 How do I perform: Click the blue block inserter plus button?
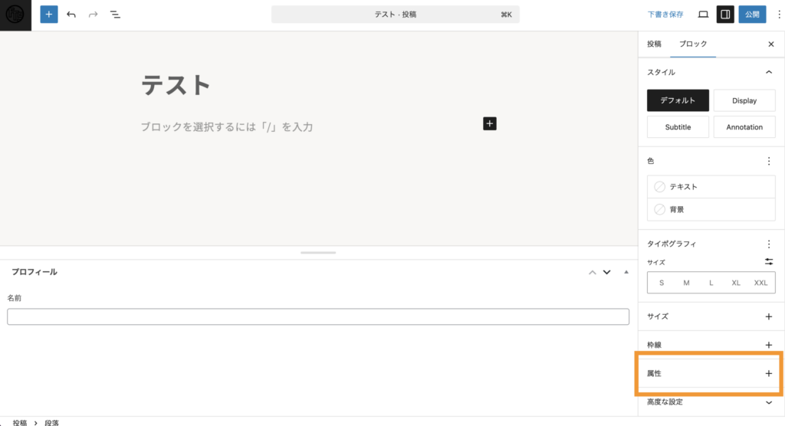click(x=48, y=15)
